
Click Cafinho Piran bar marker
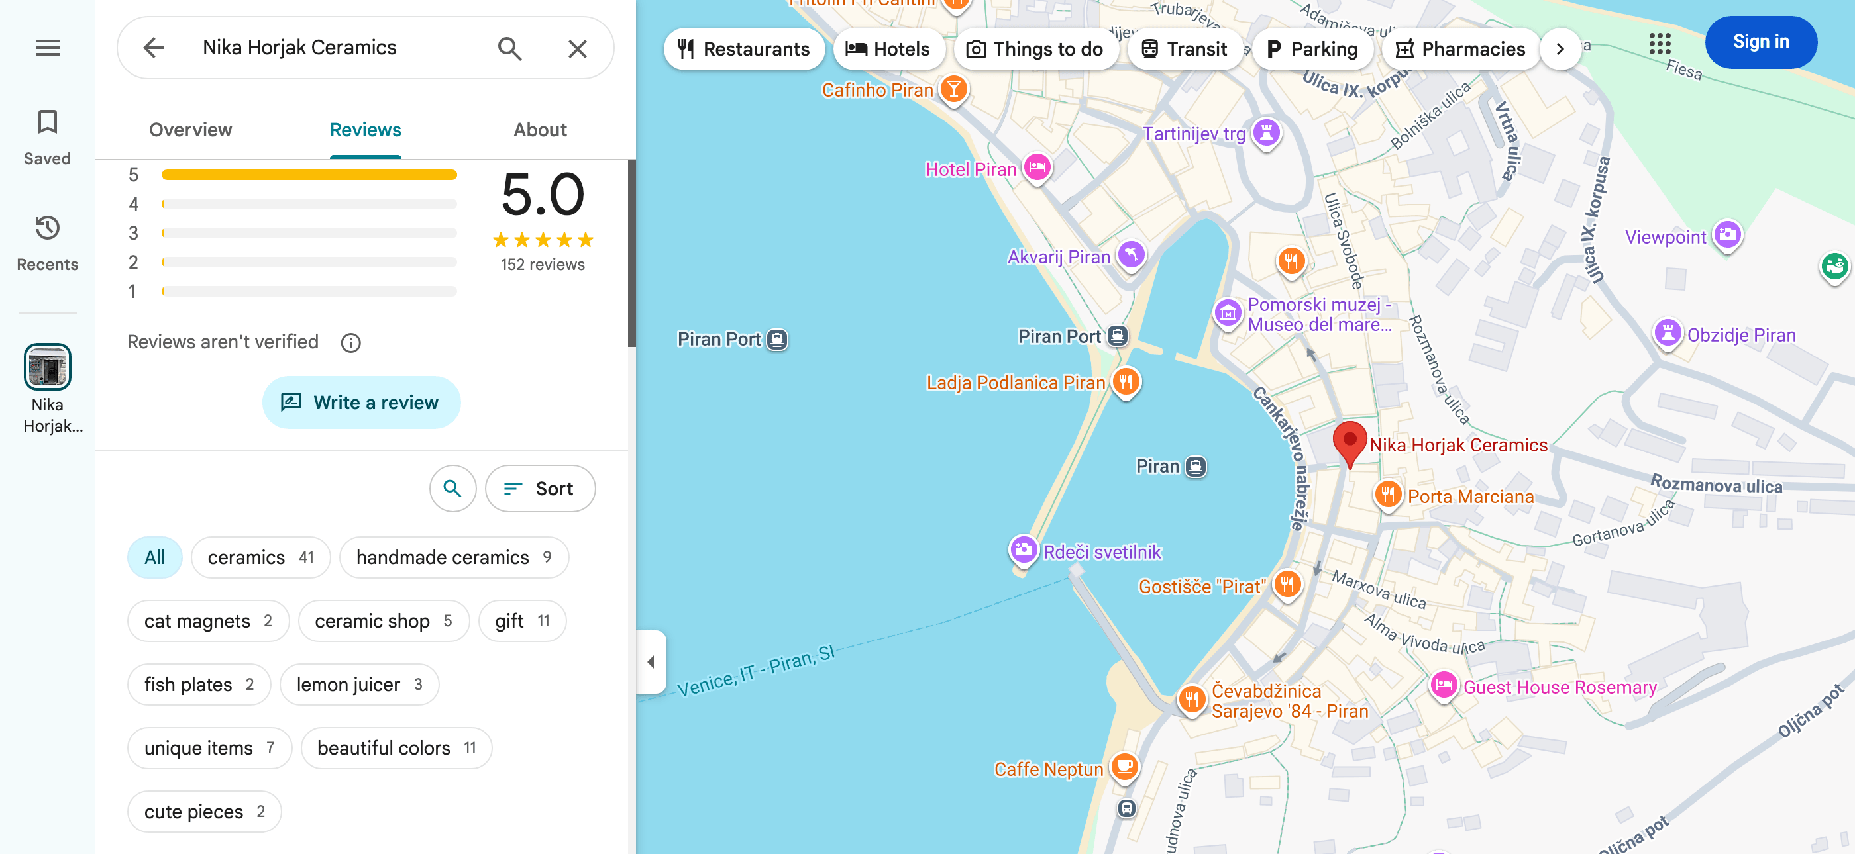[x=953, y=90]
